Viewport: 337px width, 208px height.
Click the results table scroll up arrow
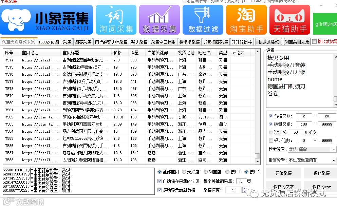pos(257,52)
